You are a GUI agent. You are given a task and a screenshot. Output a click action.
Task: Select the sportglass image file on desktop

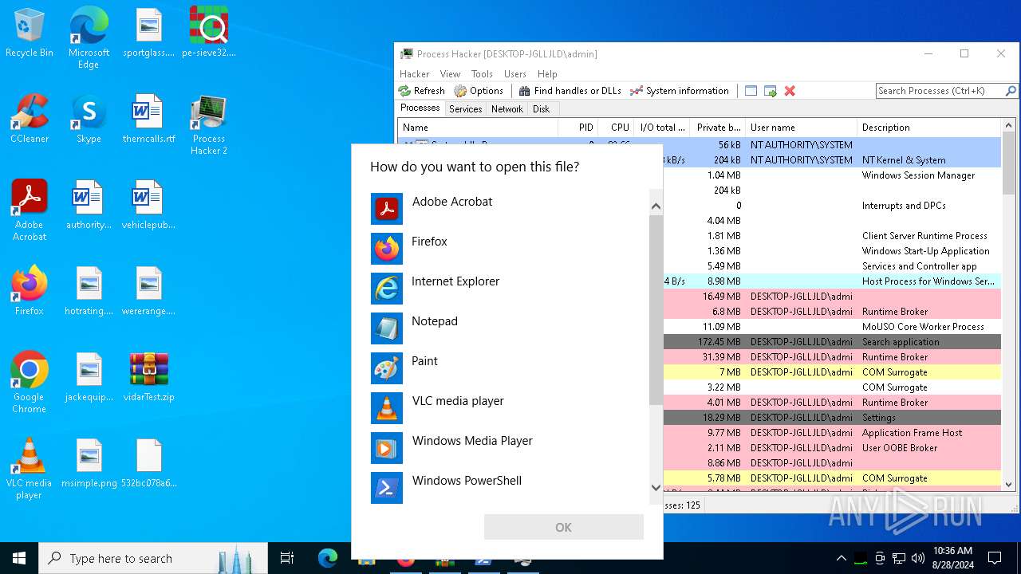tap(149, 33)
